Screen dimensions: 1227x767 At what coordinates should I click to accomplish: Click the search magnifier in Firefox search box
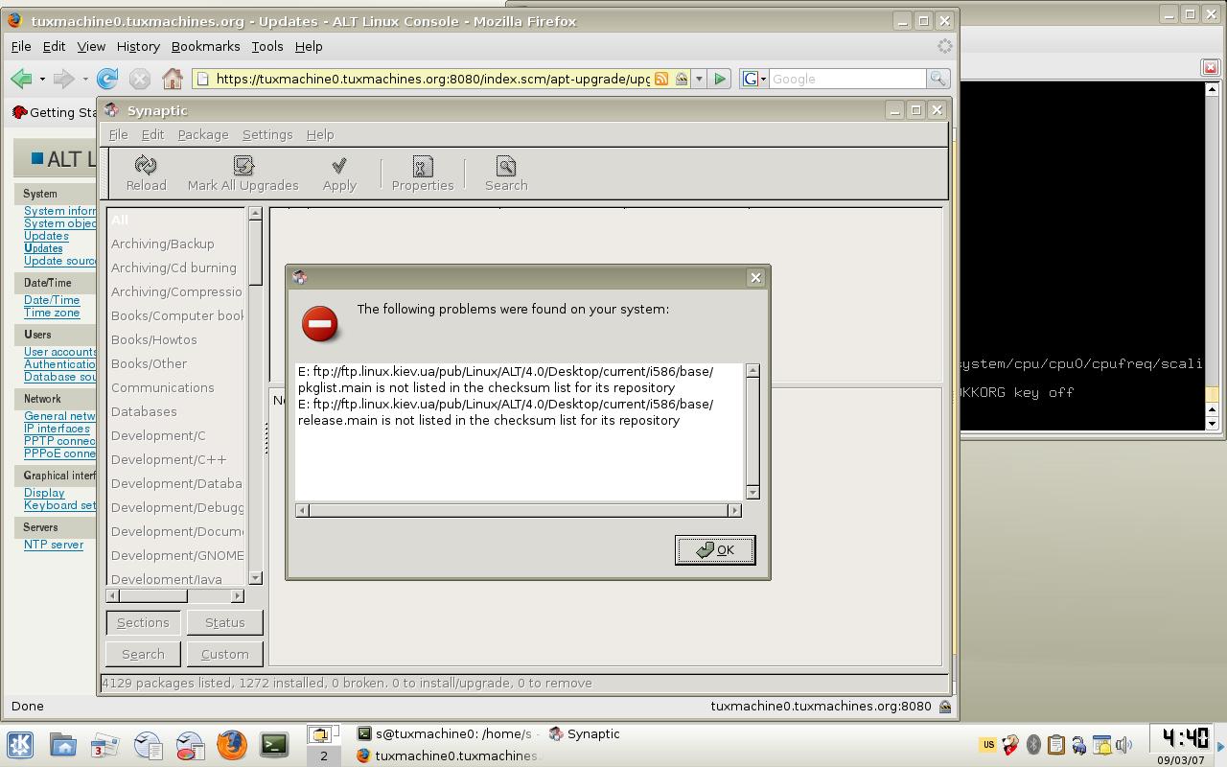click(938, 79)
